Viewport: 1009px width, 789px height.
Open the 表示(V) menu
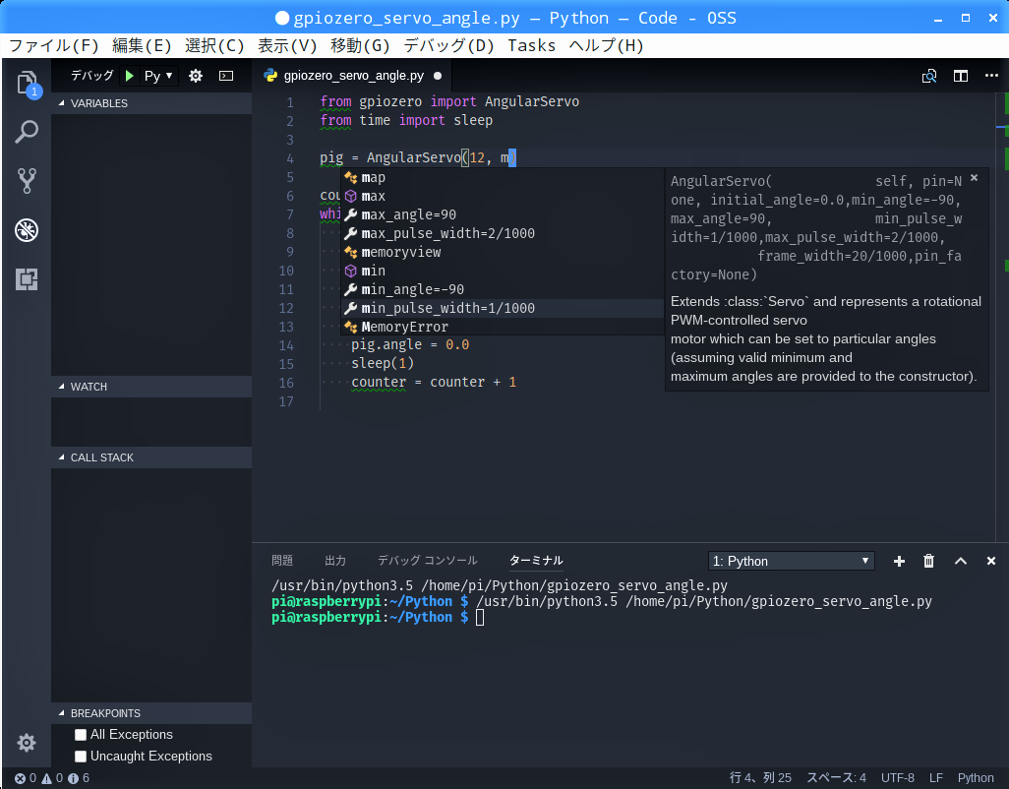[287, 45]
